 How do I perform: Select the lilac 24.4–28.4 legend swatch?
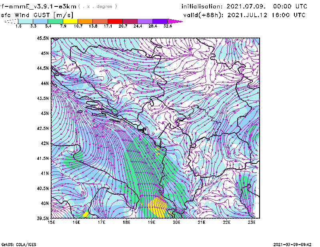click(x=145, y=21)
